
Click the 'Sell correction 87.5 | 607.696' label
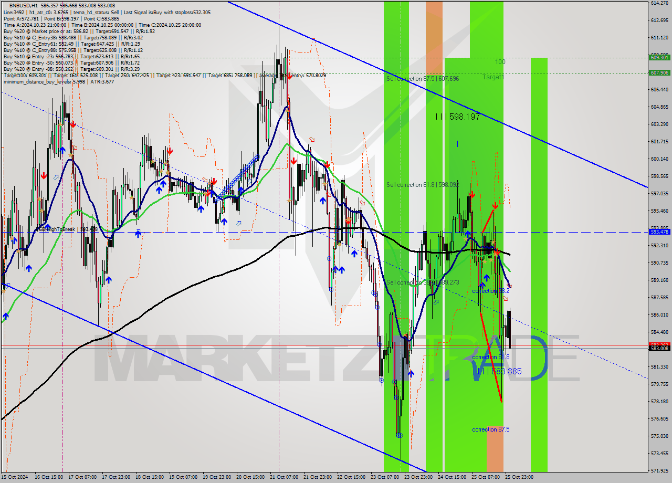(x=423, y=79)
